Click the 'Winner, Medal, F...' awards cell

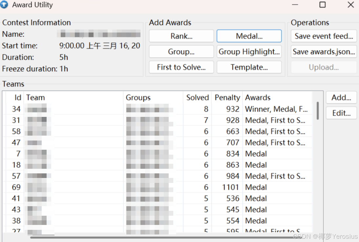(x=276, y=109)
